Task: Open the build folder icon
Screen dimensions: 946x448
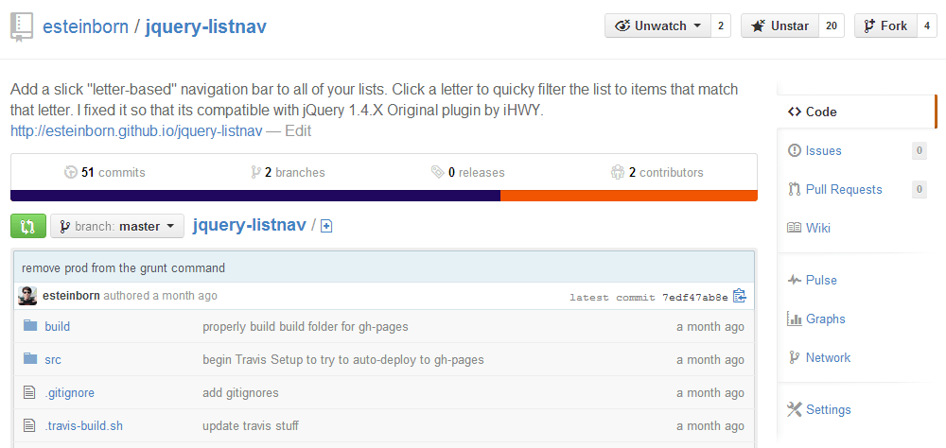Action: pos(30,326)
